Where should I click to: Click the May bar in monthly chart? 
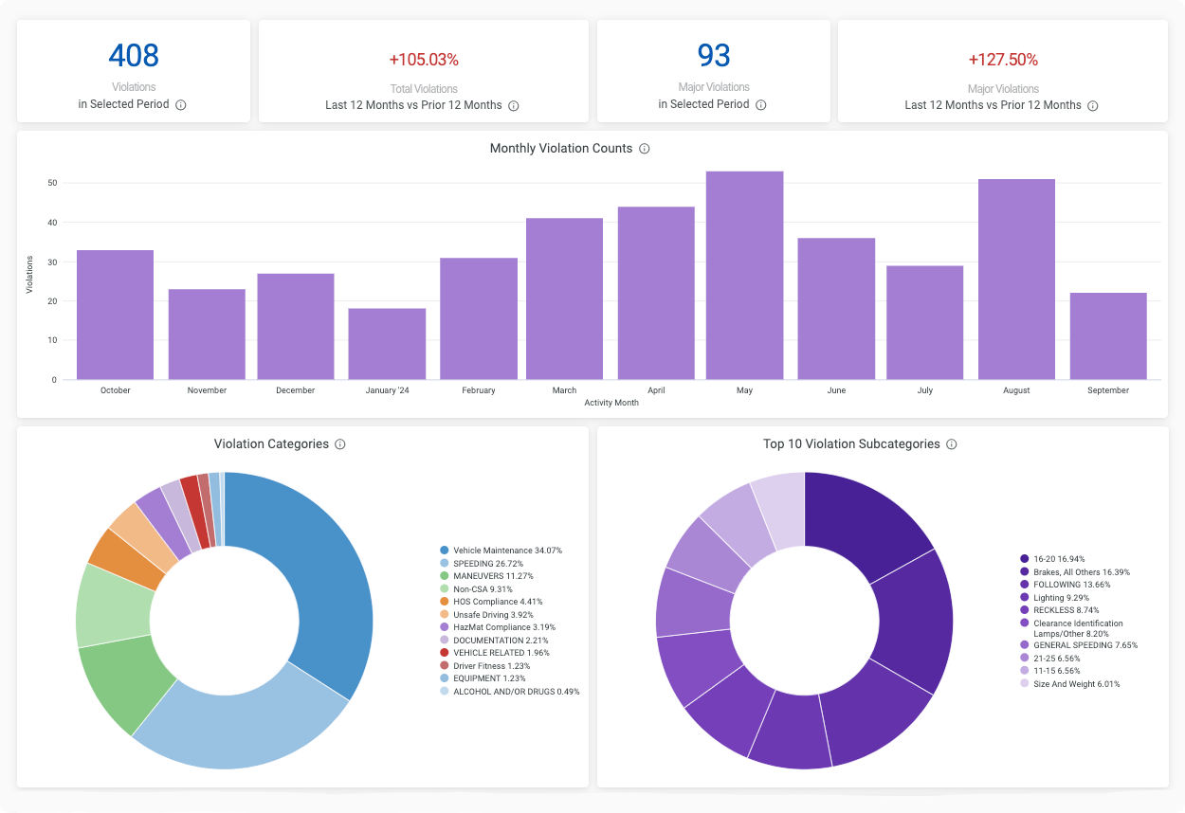click(744, 275)
